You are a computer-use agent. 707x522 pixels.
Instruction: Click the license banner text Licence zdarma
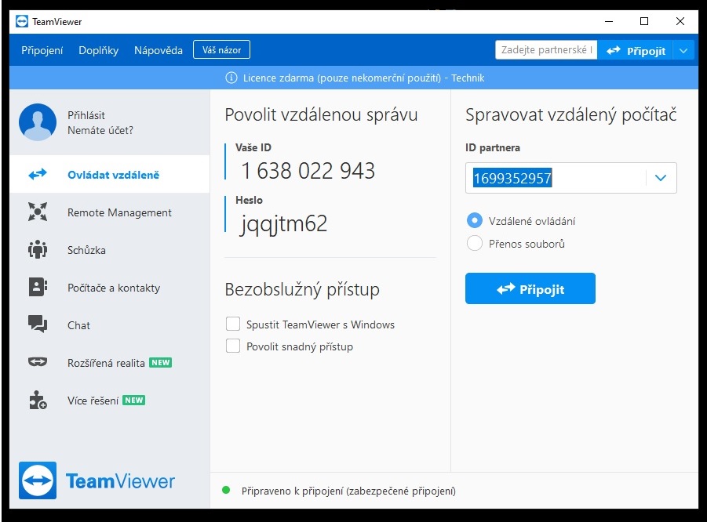coord(363,78)
